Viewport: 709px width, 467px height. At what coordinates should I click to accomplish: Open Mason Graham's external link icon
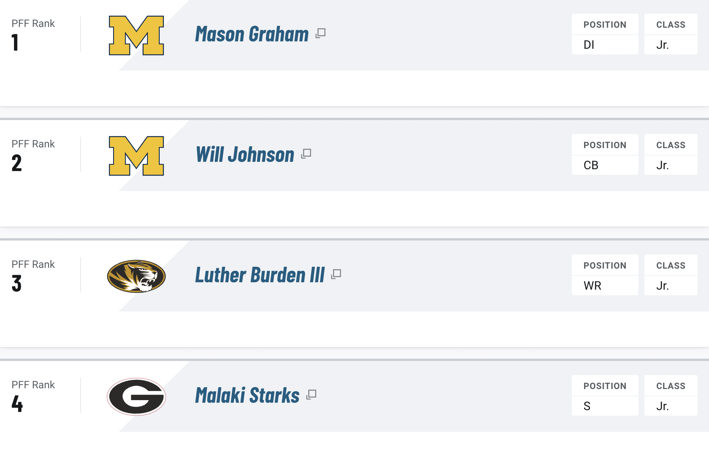[320, 33]
